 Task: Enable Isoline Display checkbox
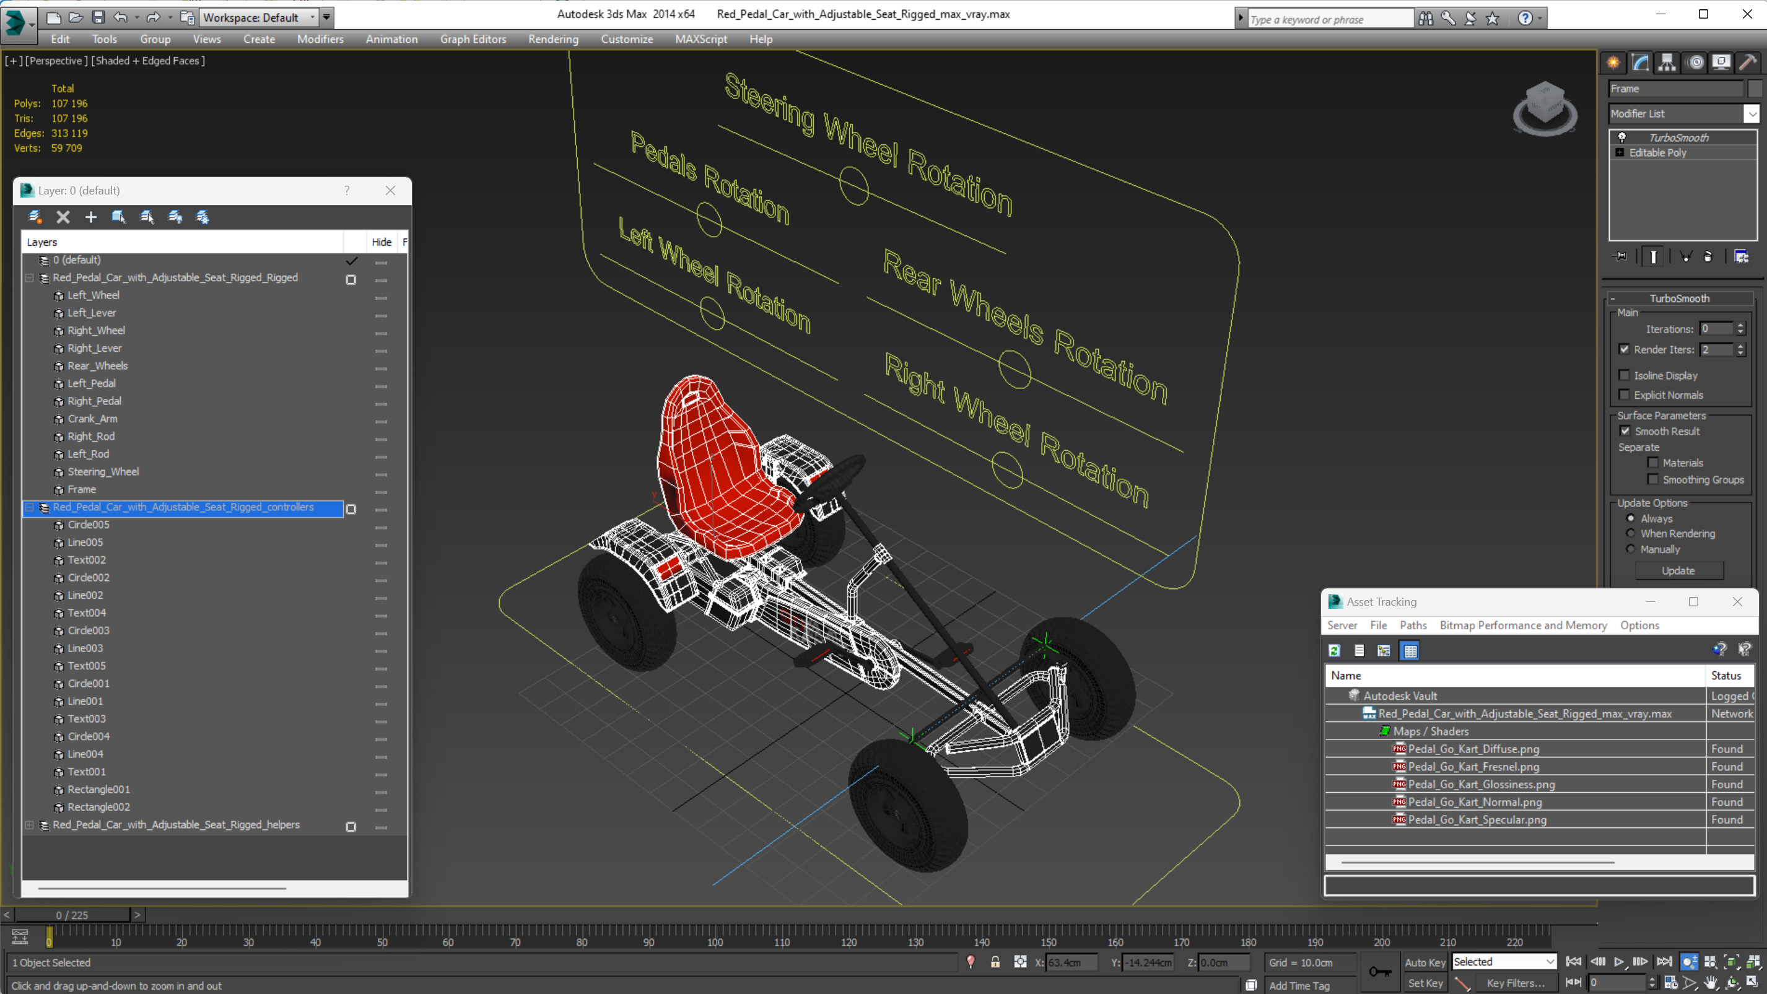(x=1625, y=375)
